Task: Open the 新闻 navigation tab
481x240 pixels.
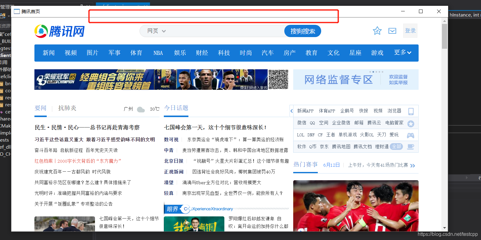Action: click(49, 53)
